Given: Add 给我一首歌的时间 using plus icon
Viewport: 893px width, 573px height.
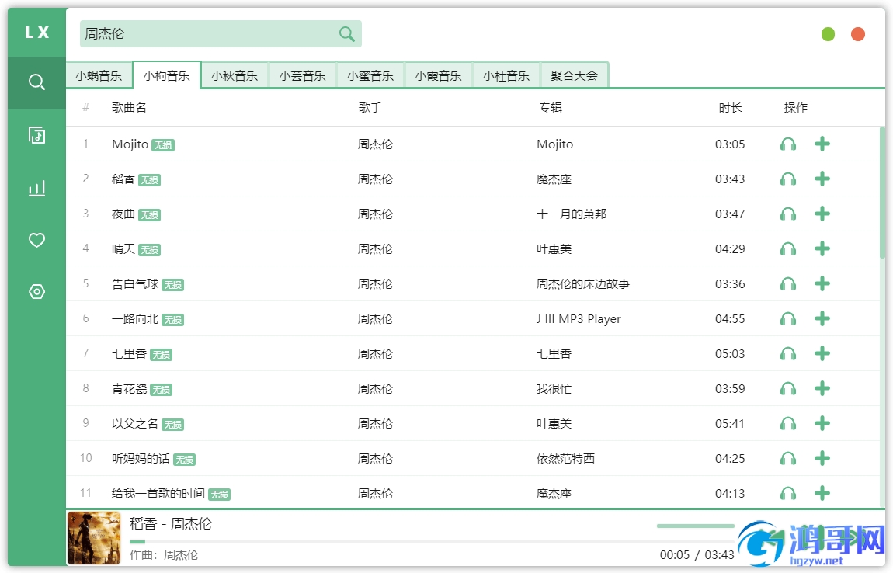Looking at the screenshot, I should coord(822,494).
